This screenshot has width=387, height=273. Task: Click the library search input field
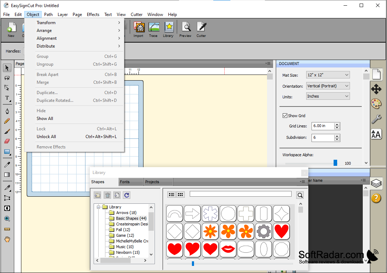pyautogui.click(x=241, y=194)
